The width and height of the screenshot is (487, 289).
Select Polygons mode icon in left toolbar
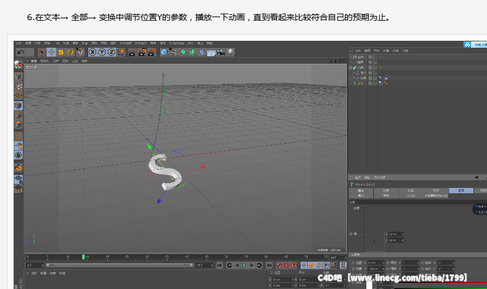pos(18,124)
